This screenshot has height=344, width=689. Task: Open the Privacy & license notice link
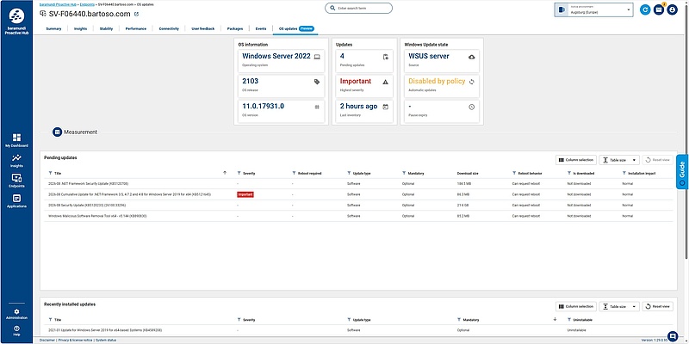point(76,340)
